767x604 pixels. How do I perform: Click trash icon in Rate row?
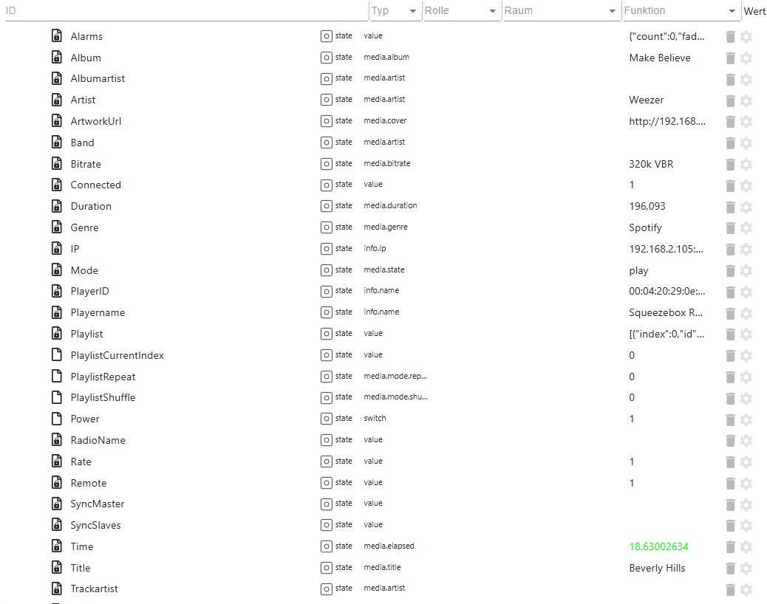point(730,462)
